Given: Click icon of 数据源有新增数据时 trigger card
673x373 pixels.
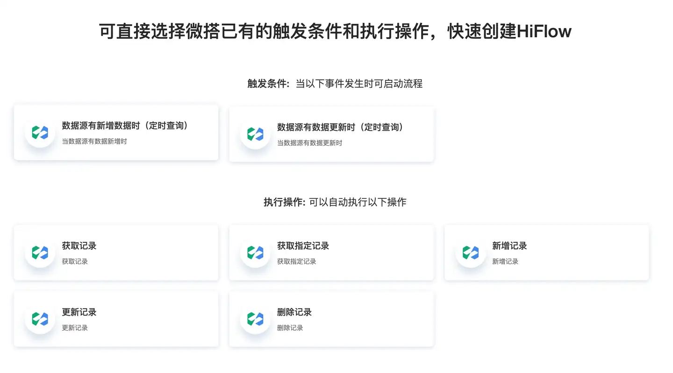Looking at the screenshot, I should click(x=40, y=133).
